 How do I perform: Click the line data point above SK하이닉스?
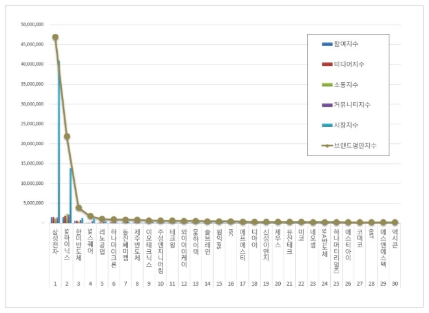[x=67, y=137]
